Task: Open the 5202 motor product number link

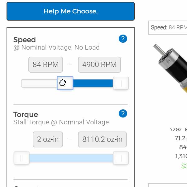Action: pyautogui.click(x=178, y=129)
